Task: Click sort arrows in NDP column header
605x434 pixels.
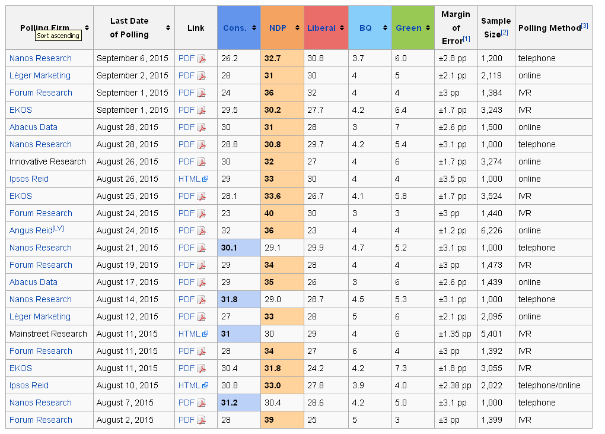Action: click(297, 28)
